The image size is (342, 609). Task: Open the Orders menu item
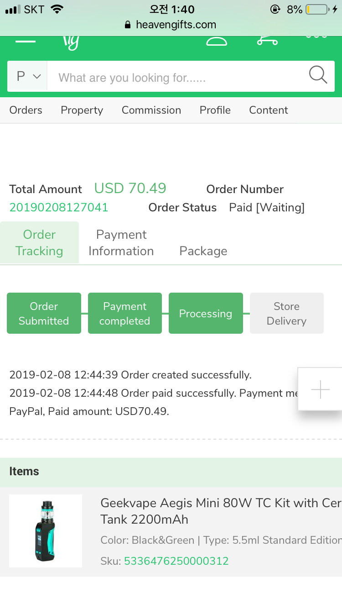(26, 110)
